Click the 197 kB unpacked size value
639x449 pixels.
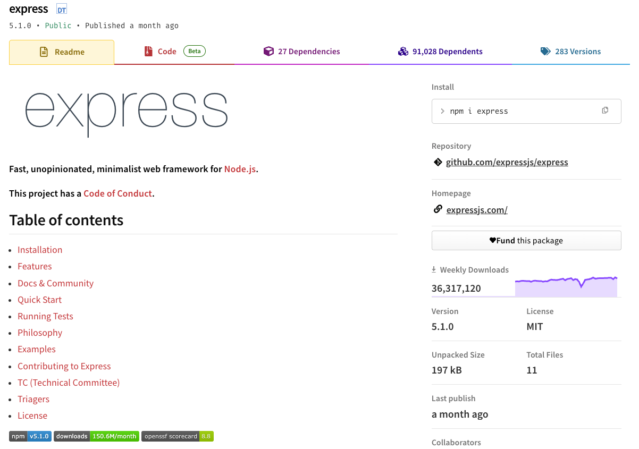click(x=447, y=370)
